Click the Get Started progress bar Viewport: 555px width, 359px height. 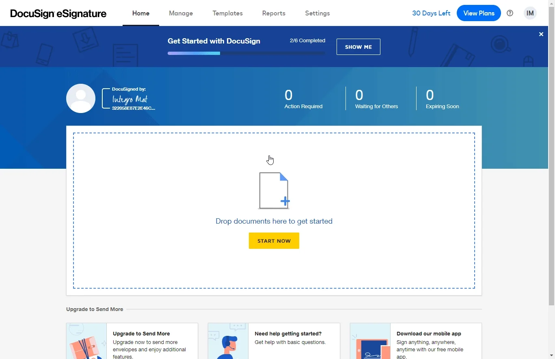[246, 53]
